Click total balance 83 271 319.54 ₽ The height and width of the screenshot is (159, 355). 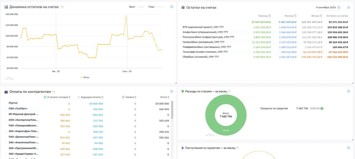click(x=338, y=22)
